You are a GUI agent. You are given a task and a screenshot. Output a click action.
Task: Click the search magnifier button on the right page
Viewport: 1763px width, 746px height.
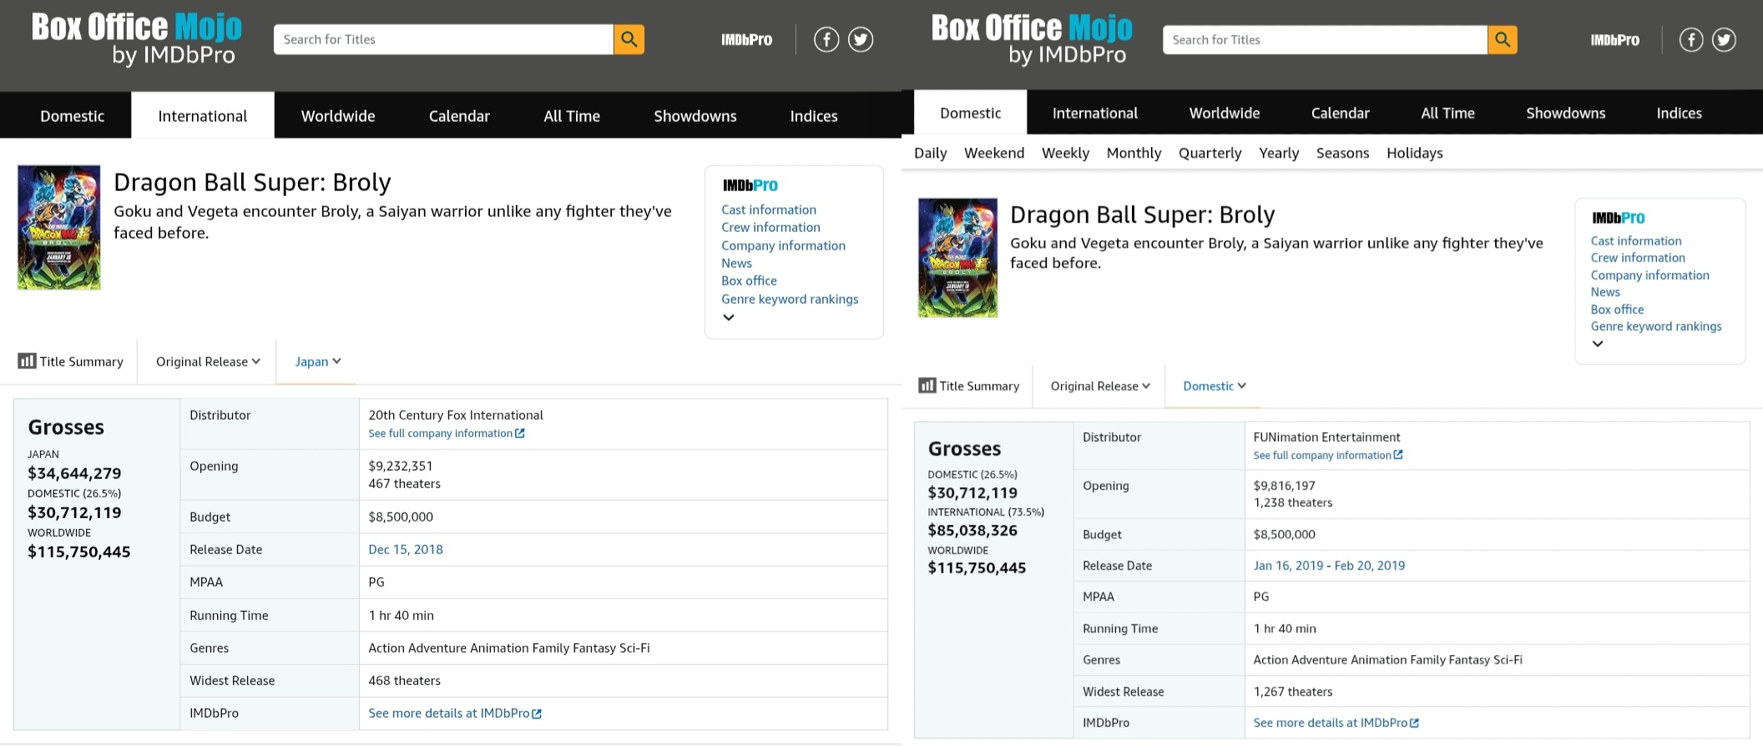pos(1503,39)
